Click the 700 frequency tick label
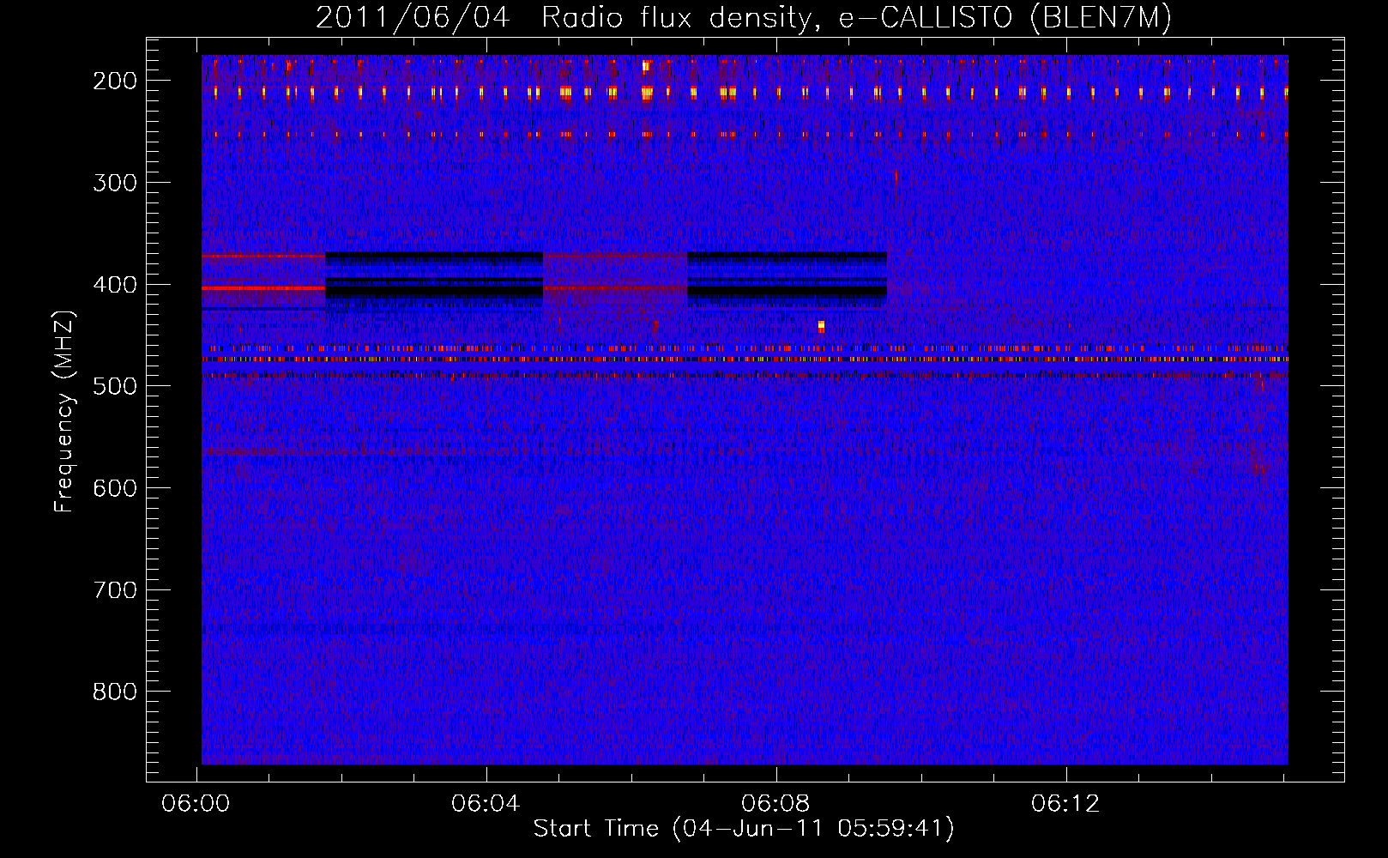This screenshot has width=1388, height=858. pos(115,590)
